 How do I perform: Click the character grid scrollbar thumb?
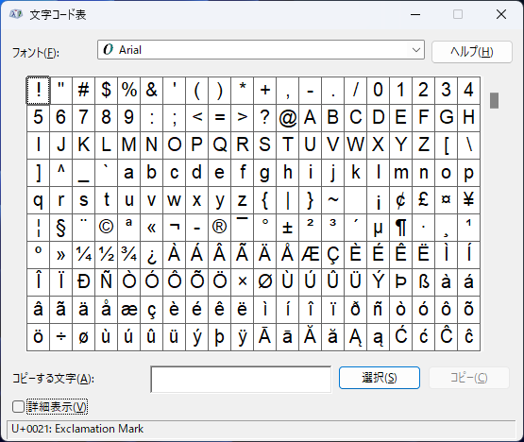point(494,100)
